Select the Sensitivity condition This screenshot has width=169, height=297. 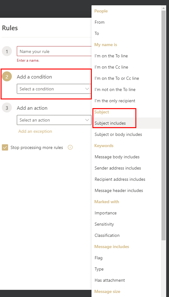coord(126,224)
